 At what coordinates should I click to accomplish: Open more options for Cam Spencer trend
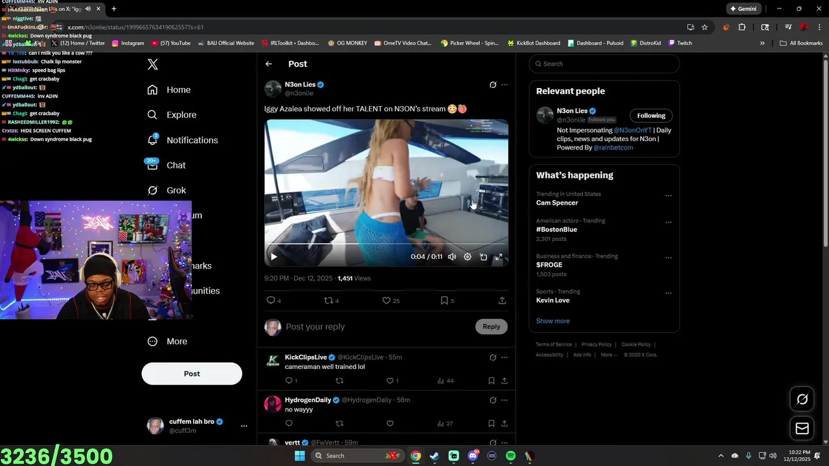pos(668,195)
